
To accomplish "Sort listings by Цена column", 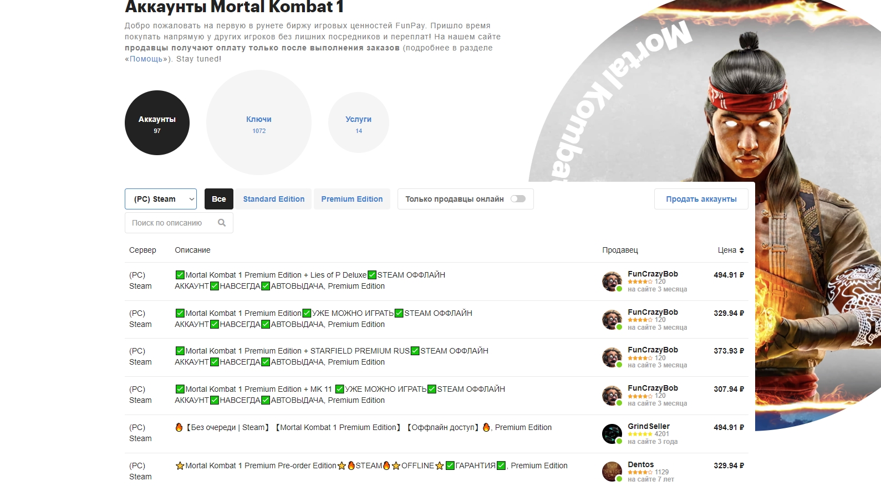I will coord(731,250).
